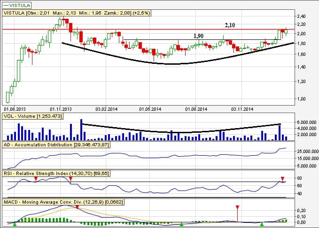
Task: Select the VISTULA legend tab
Action: pos(17,5)
